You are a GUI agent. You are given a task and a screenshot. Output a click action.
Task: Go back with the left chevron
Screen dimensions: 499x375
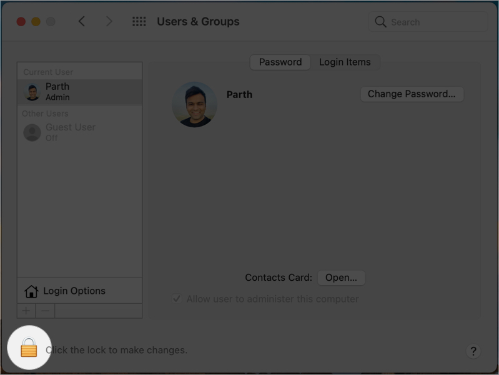click(81, 21)
